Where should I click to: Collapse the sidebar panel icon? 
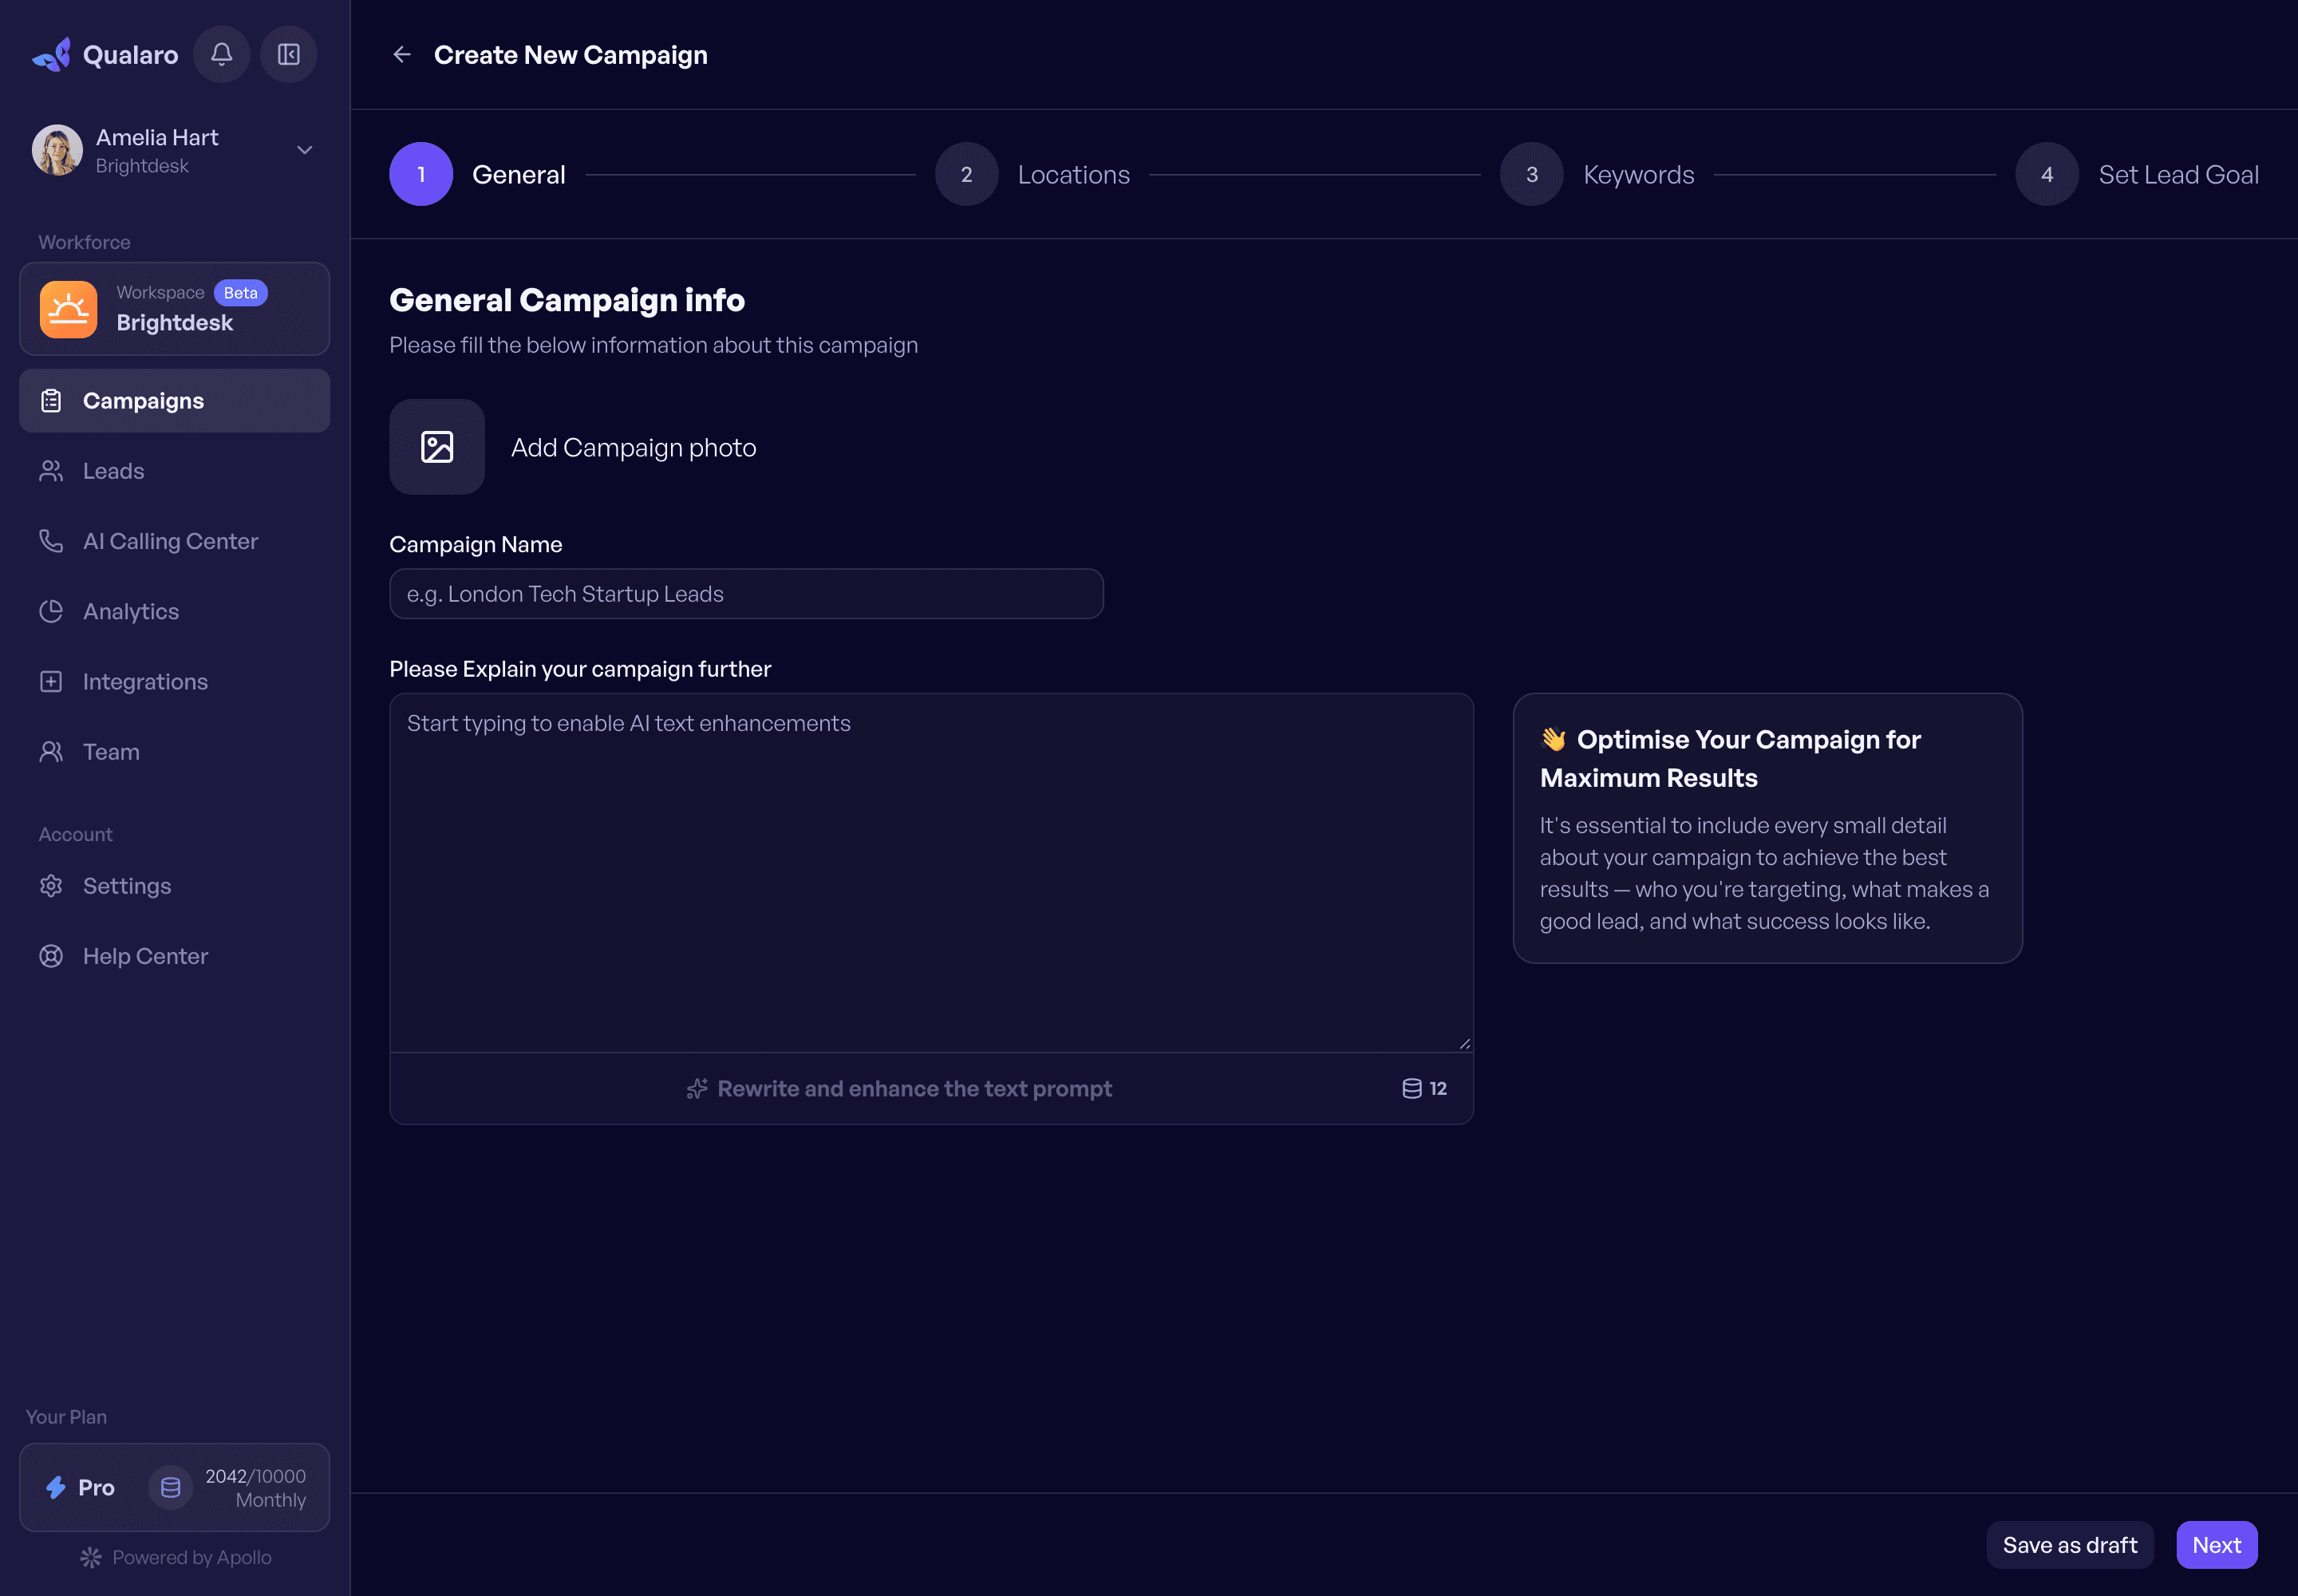pyautogui.click(x=289, y=54)
